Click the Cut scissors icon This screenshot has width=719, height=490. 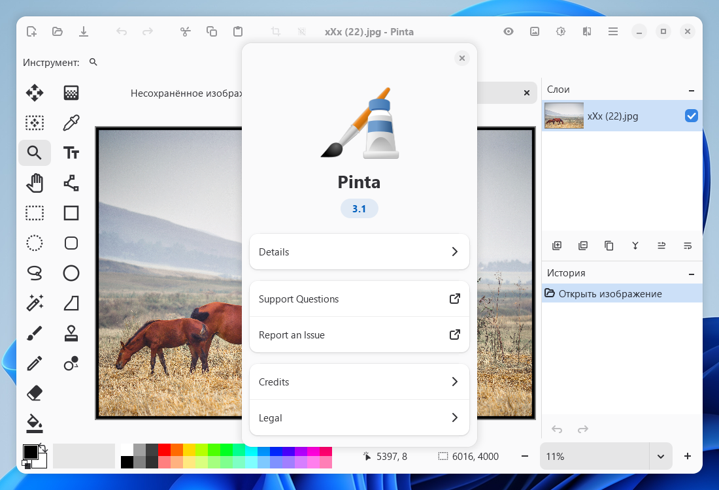185,31
